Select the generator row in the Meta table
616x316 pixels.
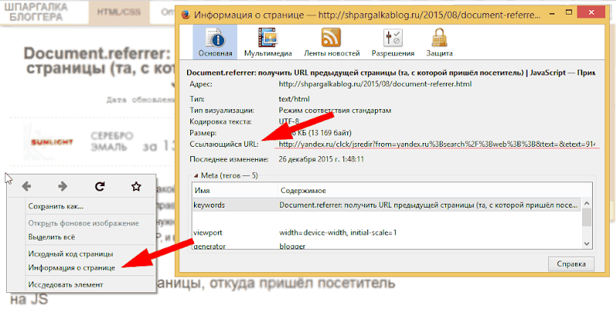pyautogui.click(x=387, y=246)
